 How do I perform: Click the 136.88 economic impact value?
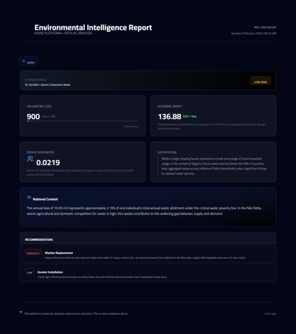tap(170, 117)
